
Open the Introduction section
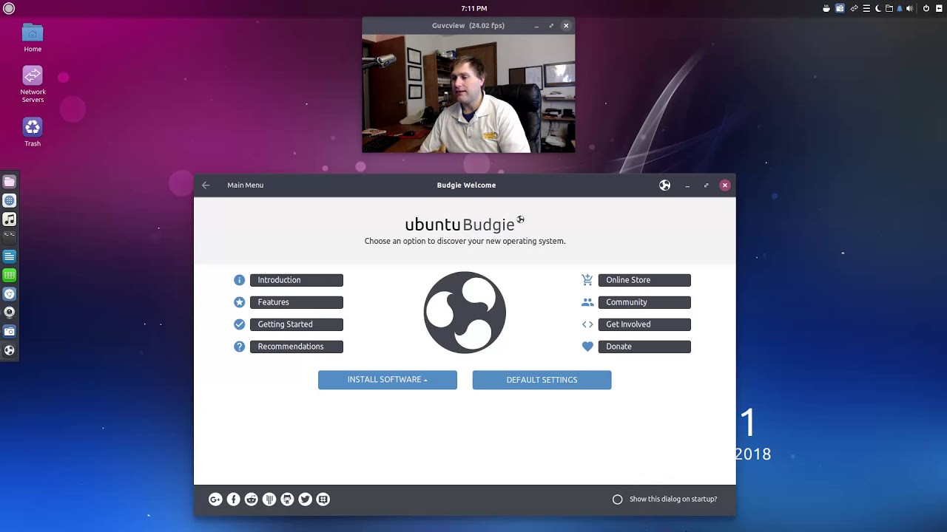pyautogui.click(x=297, y=280)
